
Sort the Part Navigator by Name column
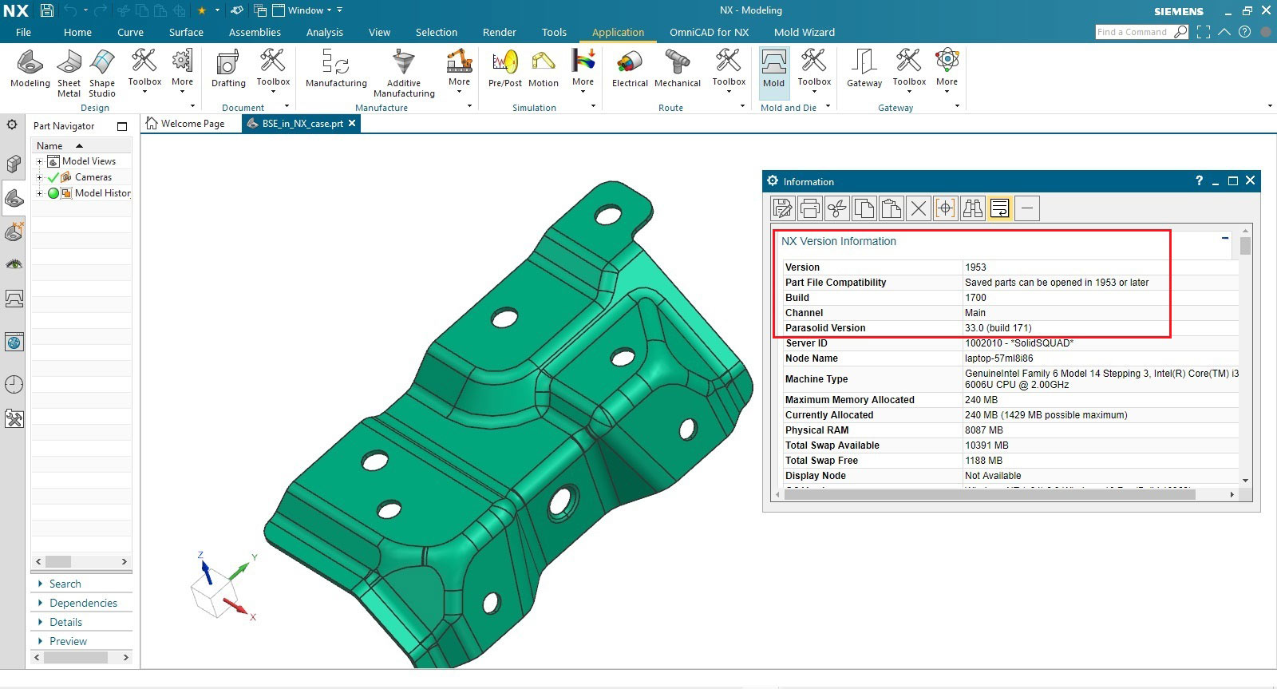point(80,145)
